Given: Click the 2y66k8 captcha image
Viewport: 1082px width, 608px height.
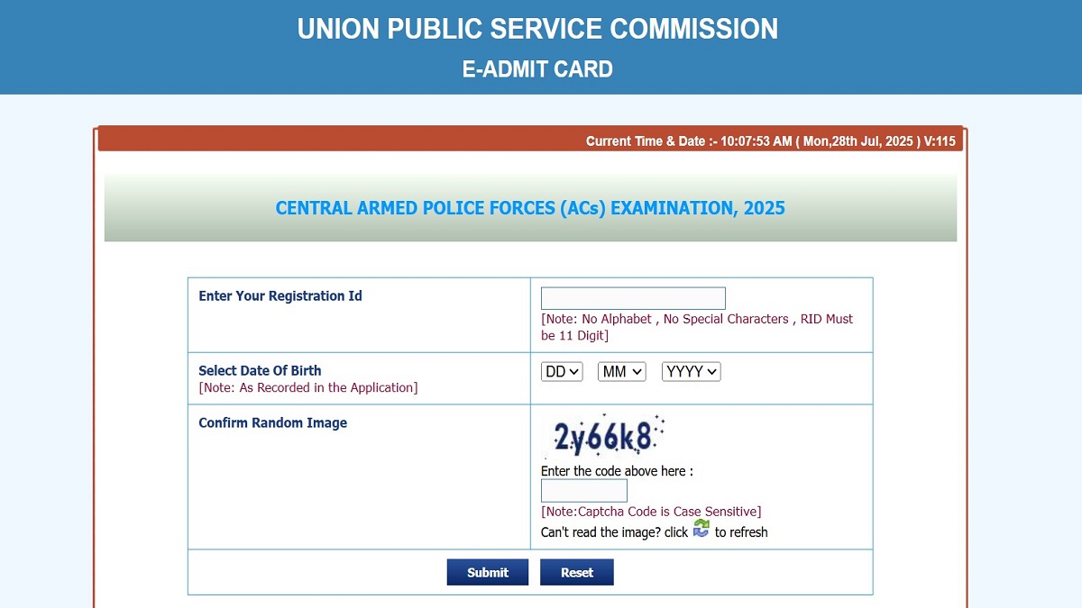Looking at the screenshot, I should tap(604, 438).
